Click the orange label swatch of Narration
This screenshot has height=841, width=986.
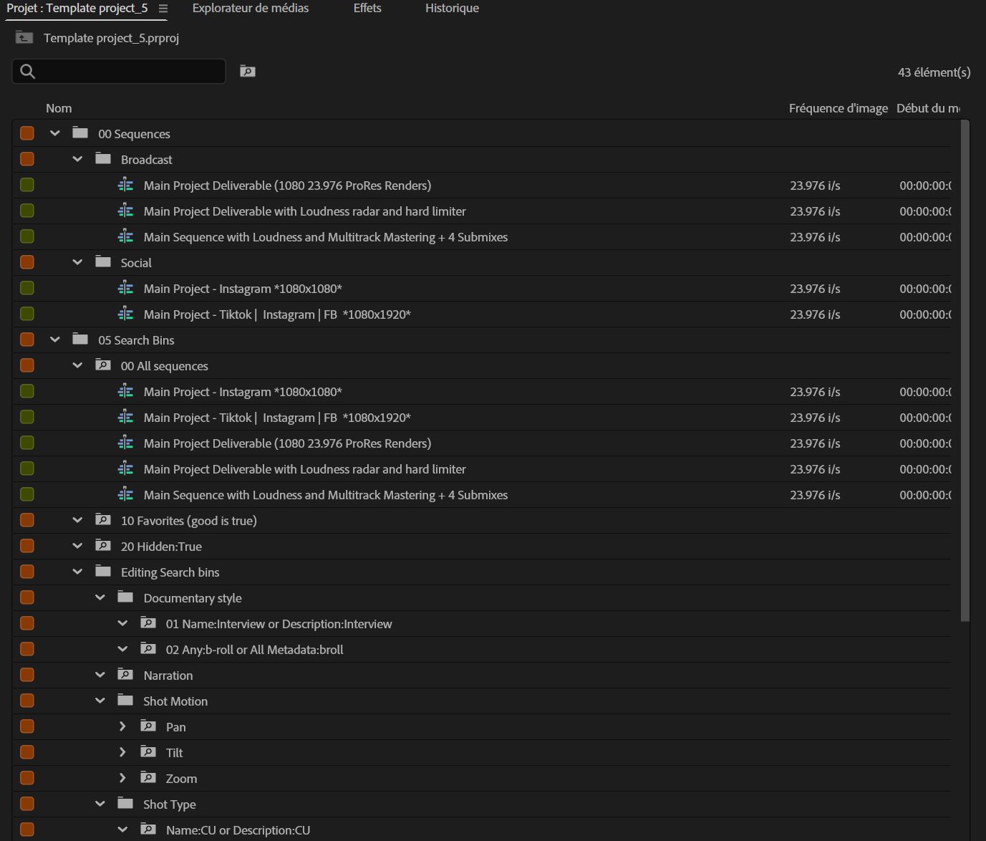pos(27,675)
